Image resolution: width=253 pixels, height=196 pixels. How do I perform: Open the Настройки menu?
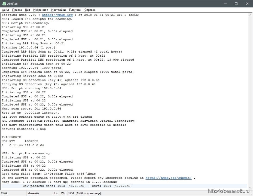pos(58,10)
